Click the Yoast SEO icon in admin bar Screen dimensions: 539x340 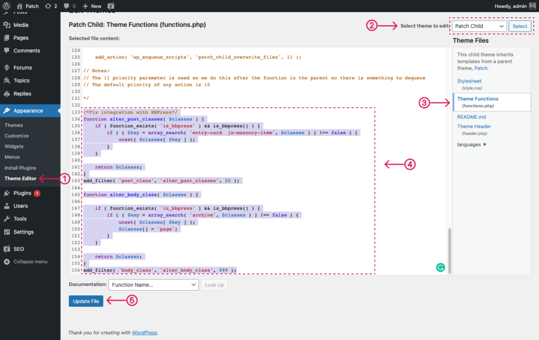click(112, 6)
